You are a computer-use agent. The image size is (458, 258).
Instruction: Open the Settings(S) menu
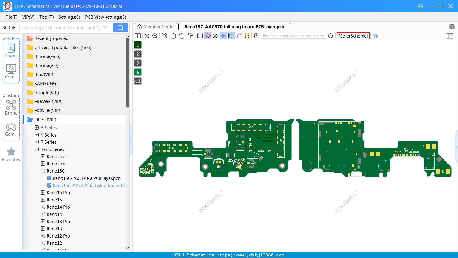pos(69,17)
